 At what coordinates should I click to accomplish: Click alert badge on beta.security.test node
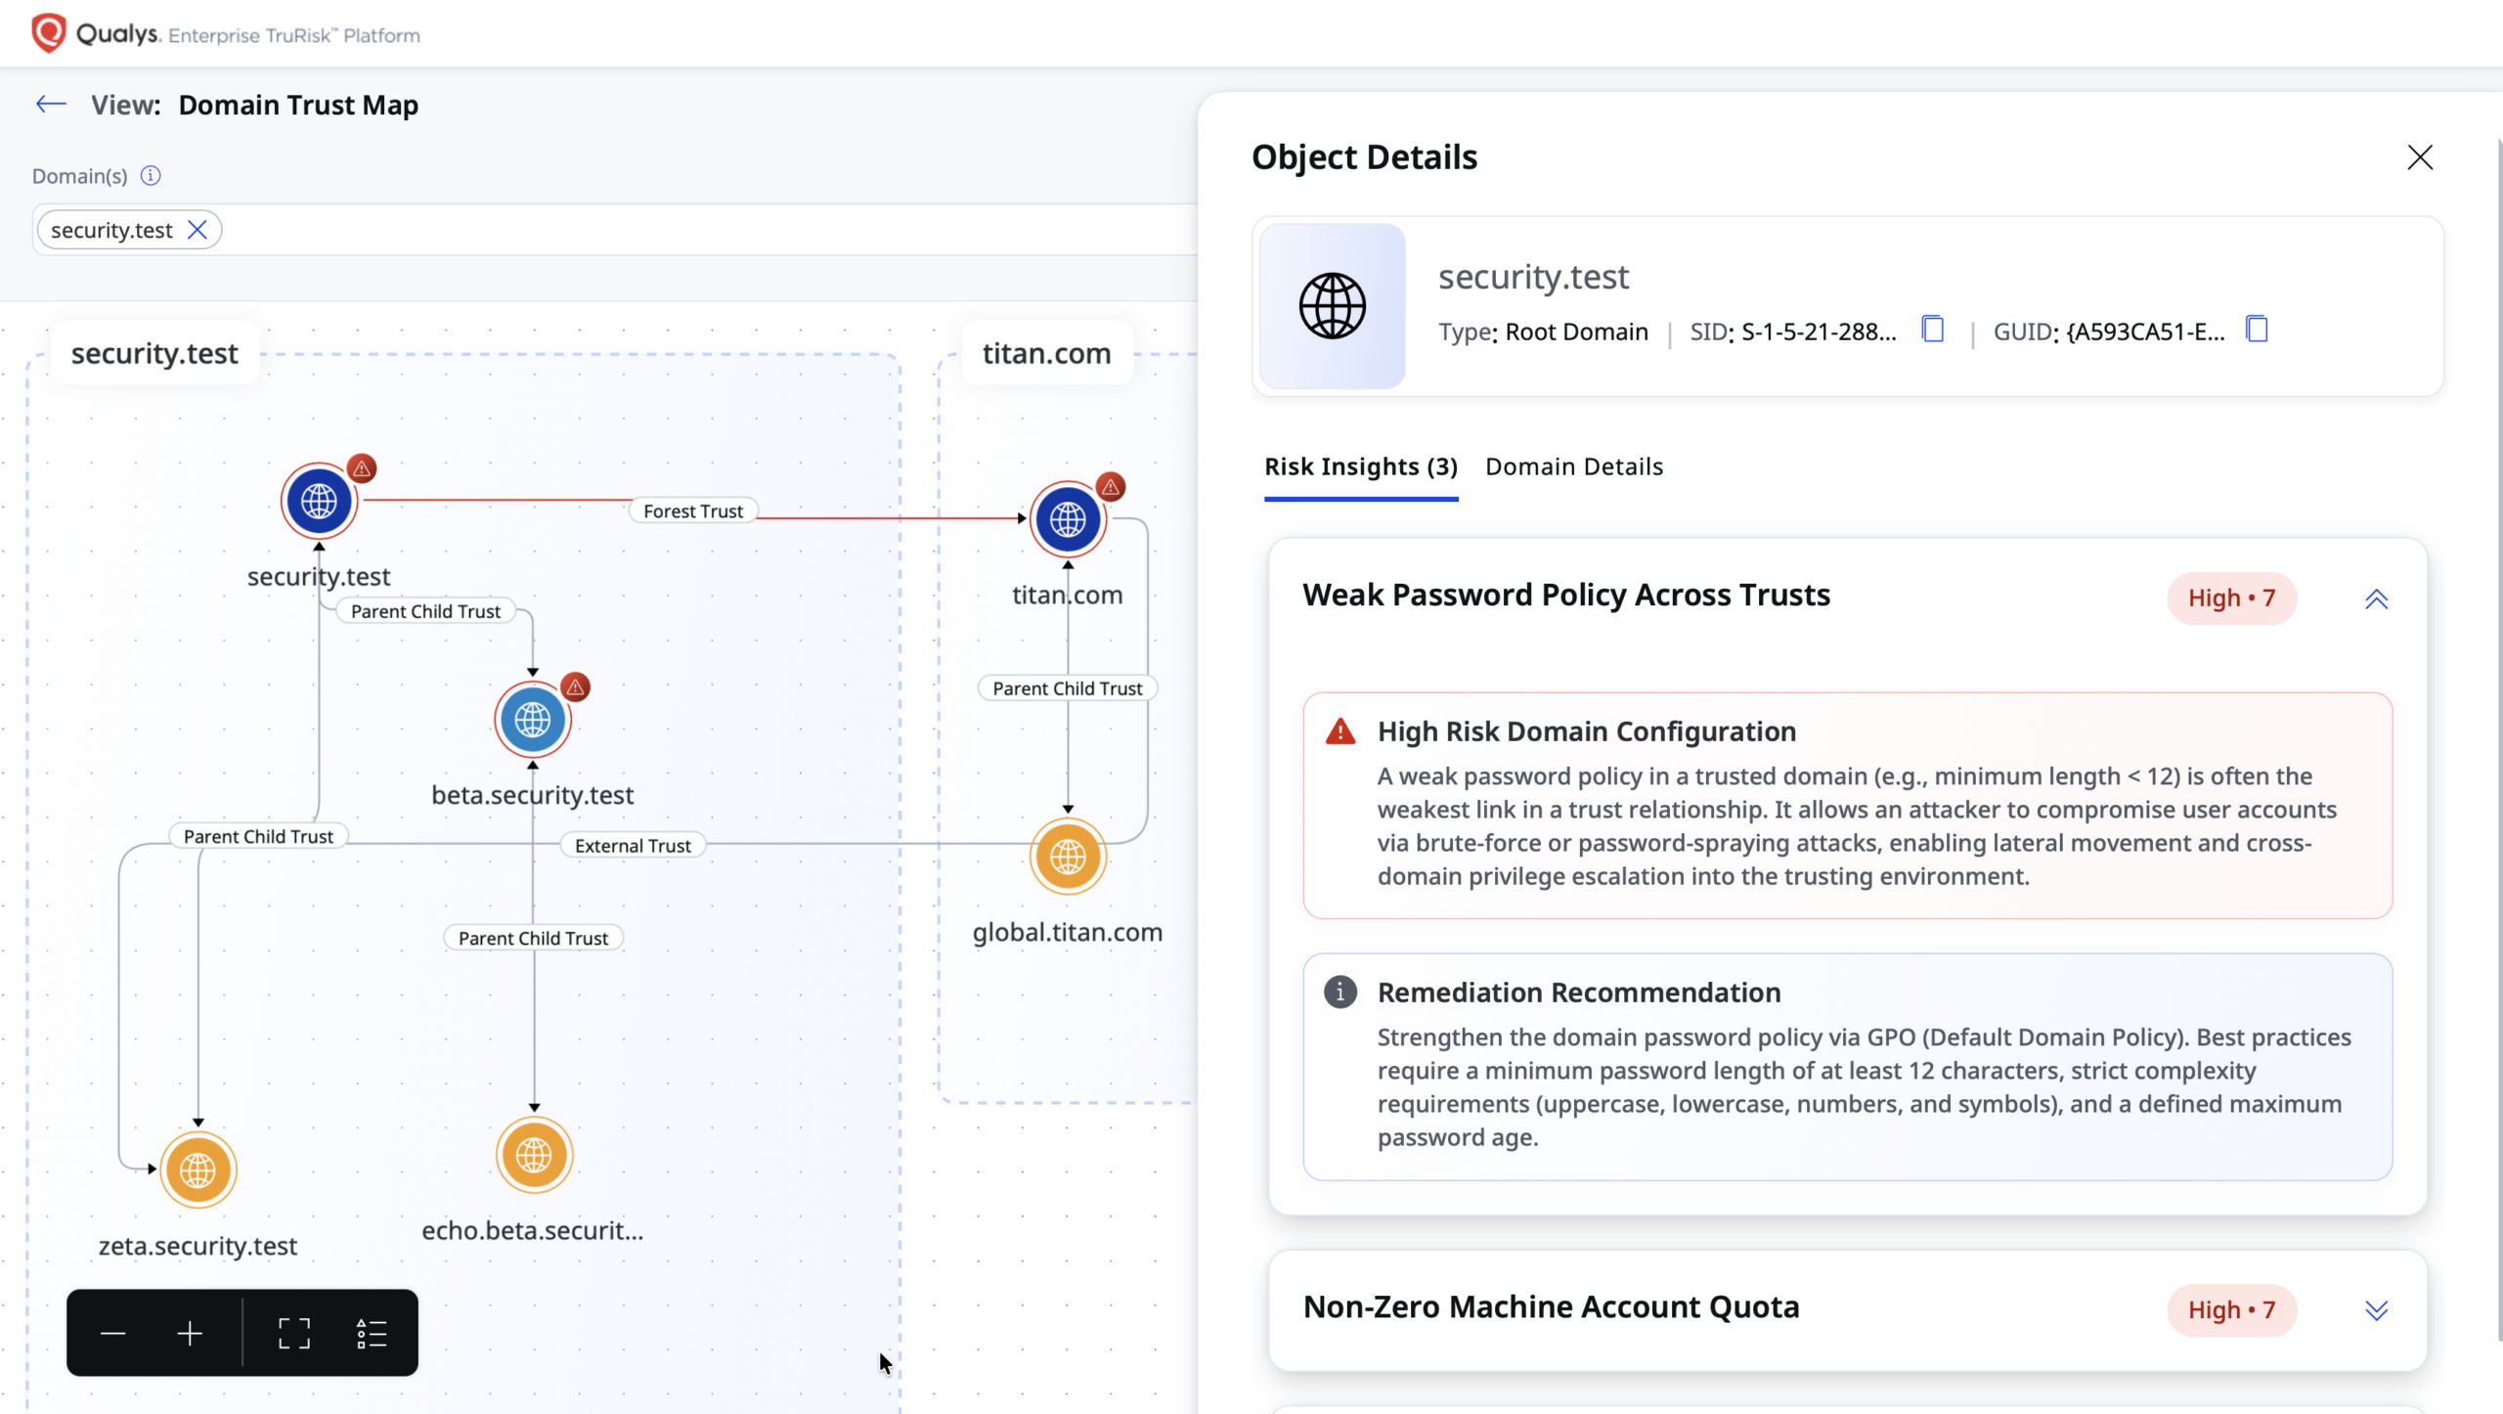[x=576, y=687]
